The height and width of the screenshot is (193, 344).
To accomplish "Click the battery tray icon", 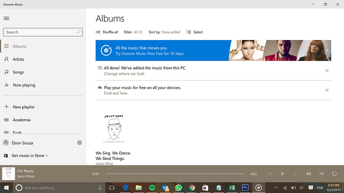I will click(x=294, y=188).
